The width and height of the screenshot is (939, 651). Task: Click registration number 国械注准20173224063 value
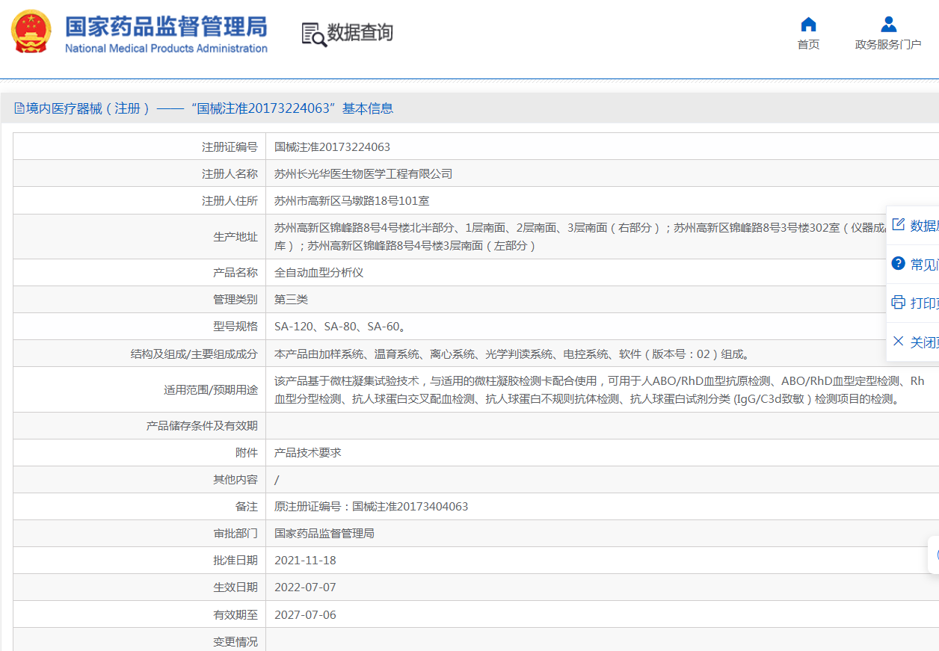coord(332,147)
